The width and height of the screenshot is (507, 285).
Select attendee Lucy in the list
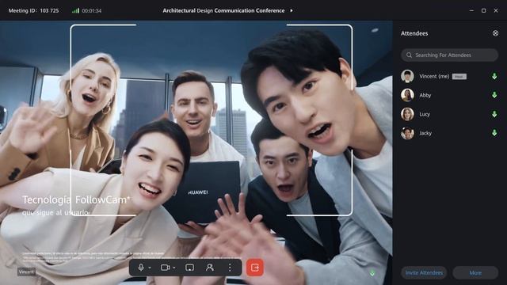pyautogui.click(x=449, y=114)
